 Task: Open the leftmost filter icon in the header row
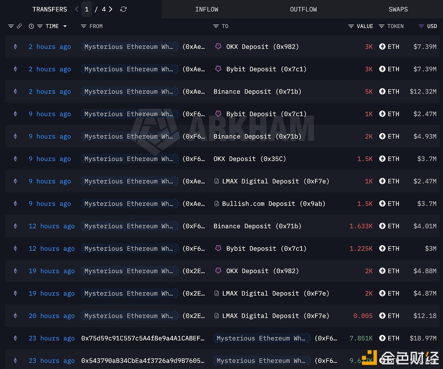point(11,26)
